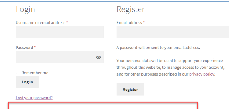The image size is (229, 109).
Task: Click the Log in button
Action: [x=27, y=82]
